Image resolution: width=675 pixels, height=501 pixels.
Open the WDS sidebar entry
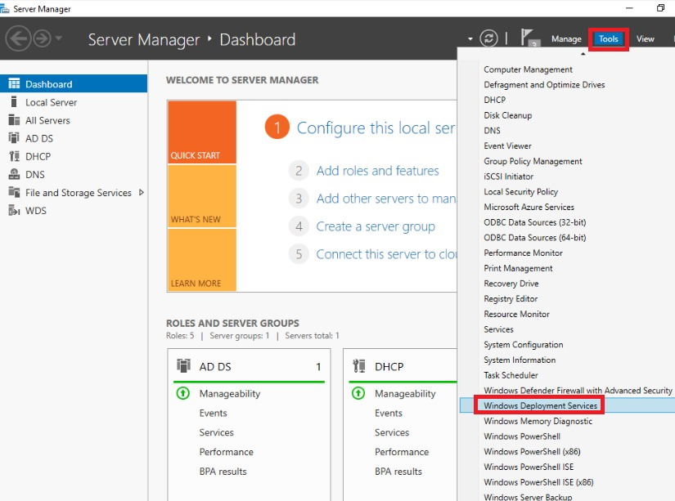[x=34, y=210]
